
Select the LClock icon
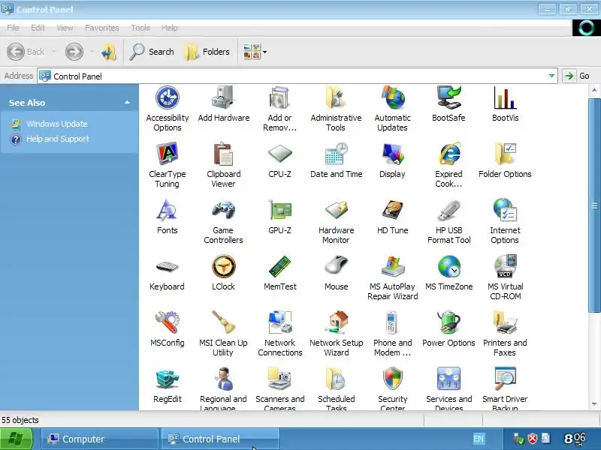pyautogui.click(x=223, y=266)
